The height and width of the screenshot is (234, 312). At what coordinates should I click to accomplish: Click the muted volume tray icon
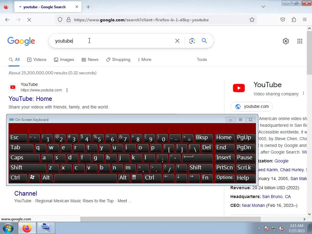click(281, 229)
